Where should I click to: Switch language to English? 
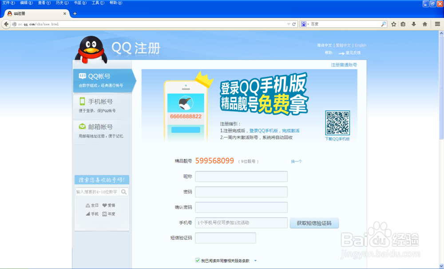[361, 45]
